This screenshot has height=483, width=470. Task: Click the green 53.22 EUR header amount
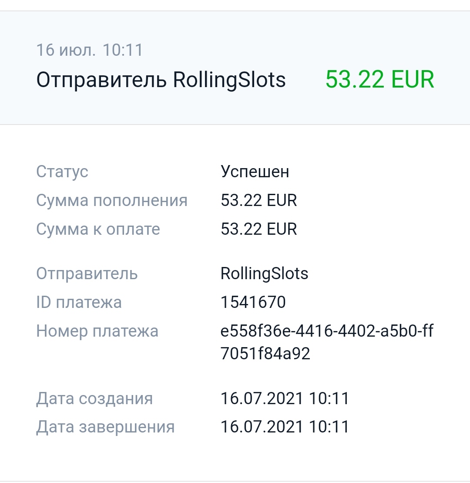tap(379, 80)
